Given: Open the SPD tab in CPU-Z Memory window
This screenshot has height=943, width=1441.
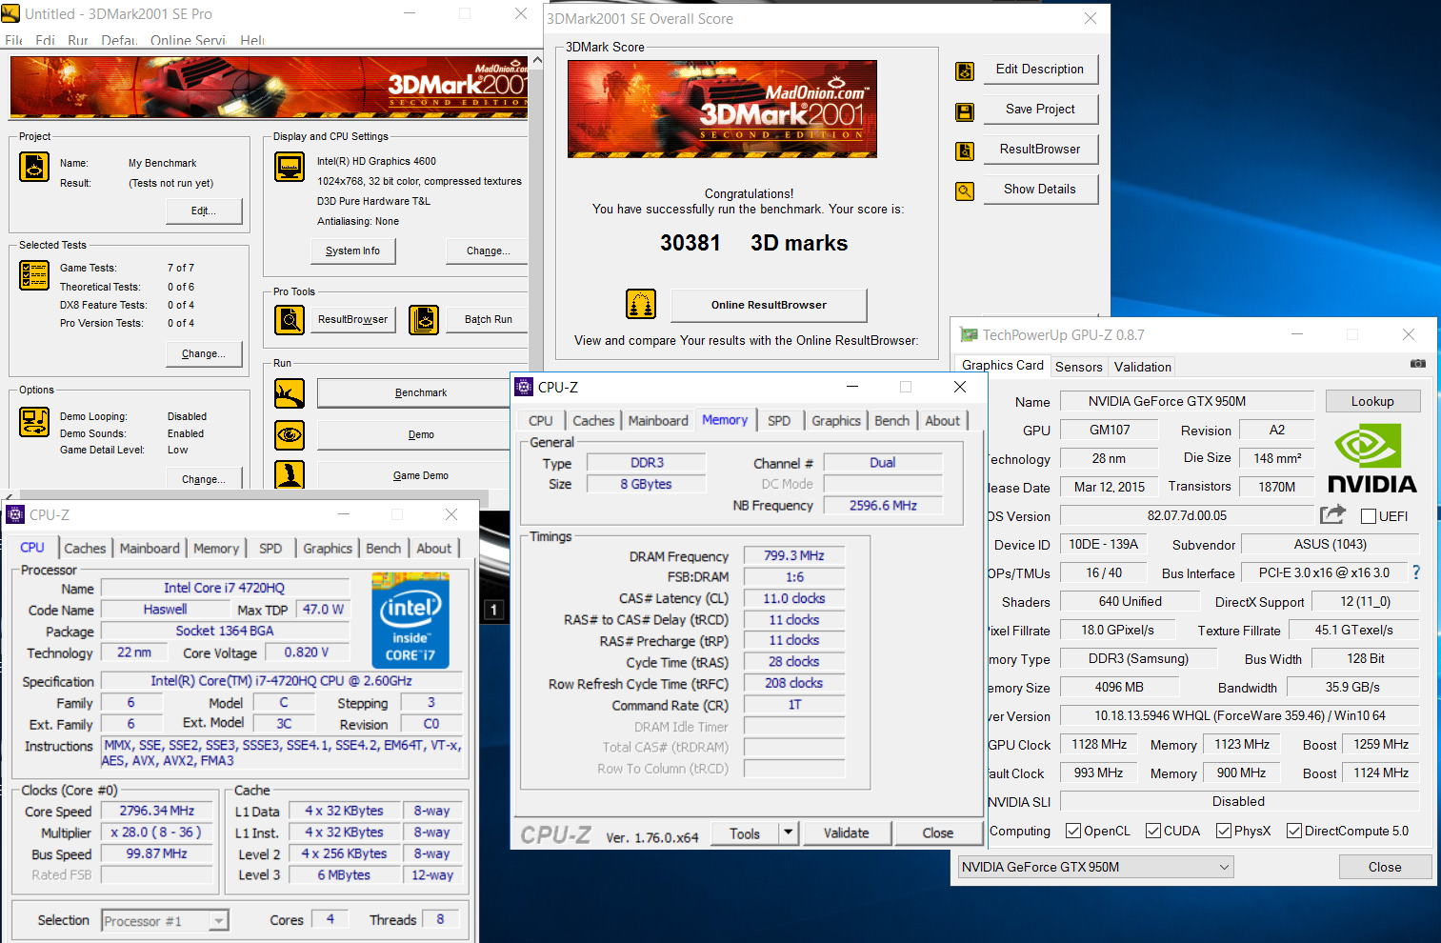Looking at the screenshot, I should [x=779, y=420].
